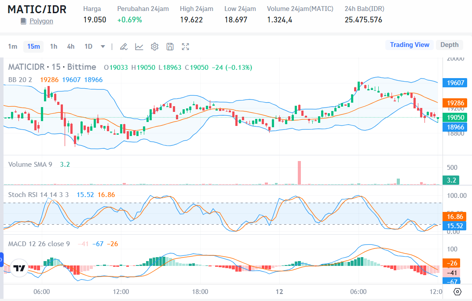Click the 18:00 time axis label
Viewport: 472px width, 301px height.
pos(200,292)
